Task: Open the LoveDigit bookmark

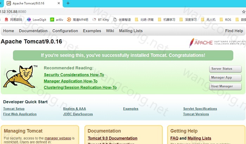Action: (37, 20)
